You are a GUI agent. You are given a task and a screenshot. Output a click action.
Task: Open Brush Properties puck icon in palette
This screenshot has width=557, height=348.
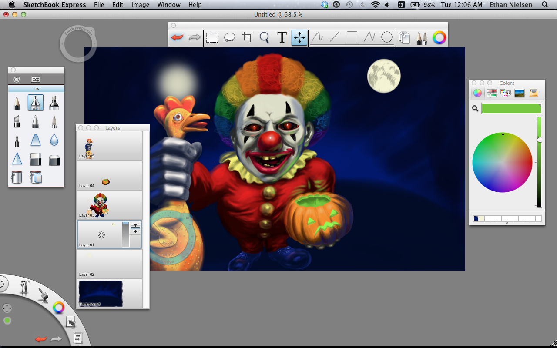click(x=17, y=79)
